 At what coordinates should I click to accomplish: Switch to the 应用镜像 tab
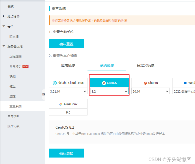(68, 65)
